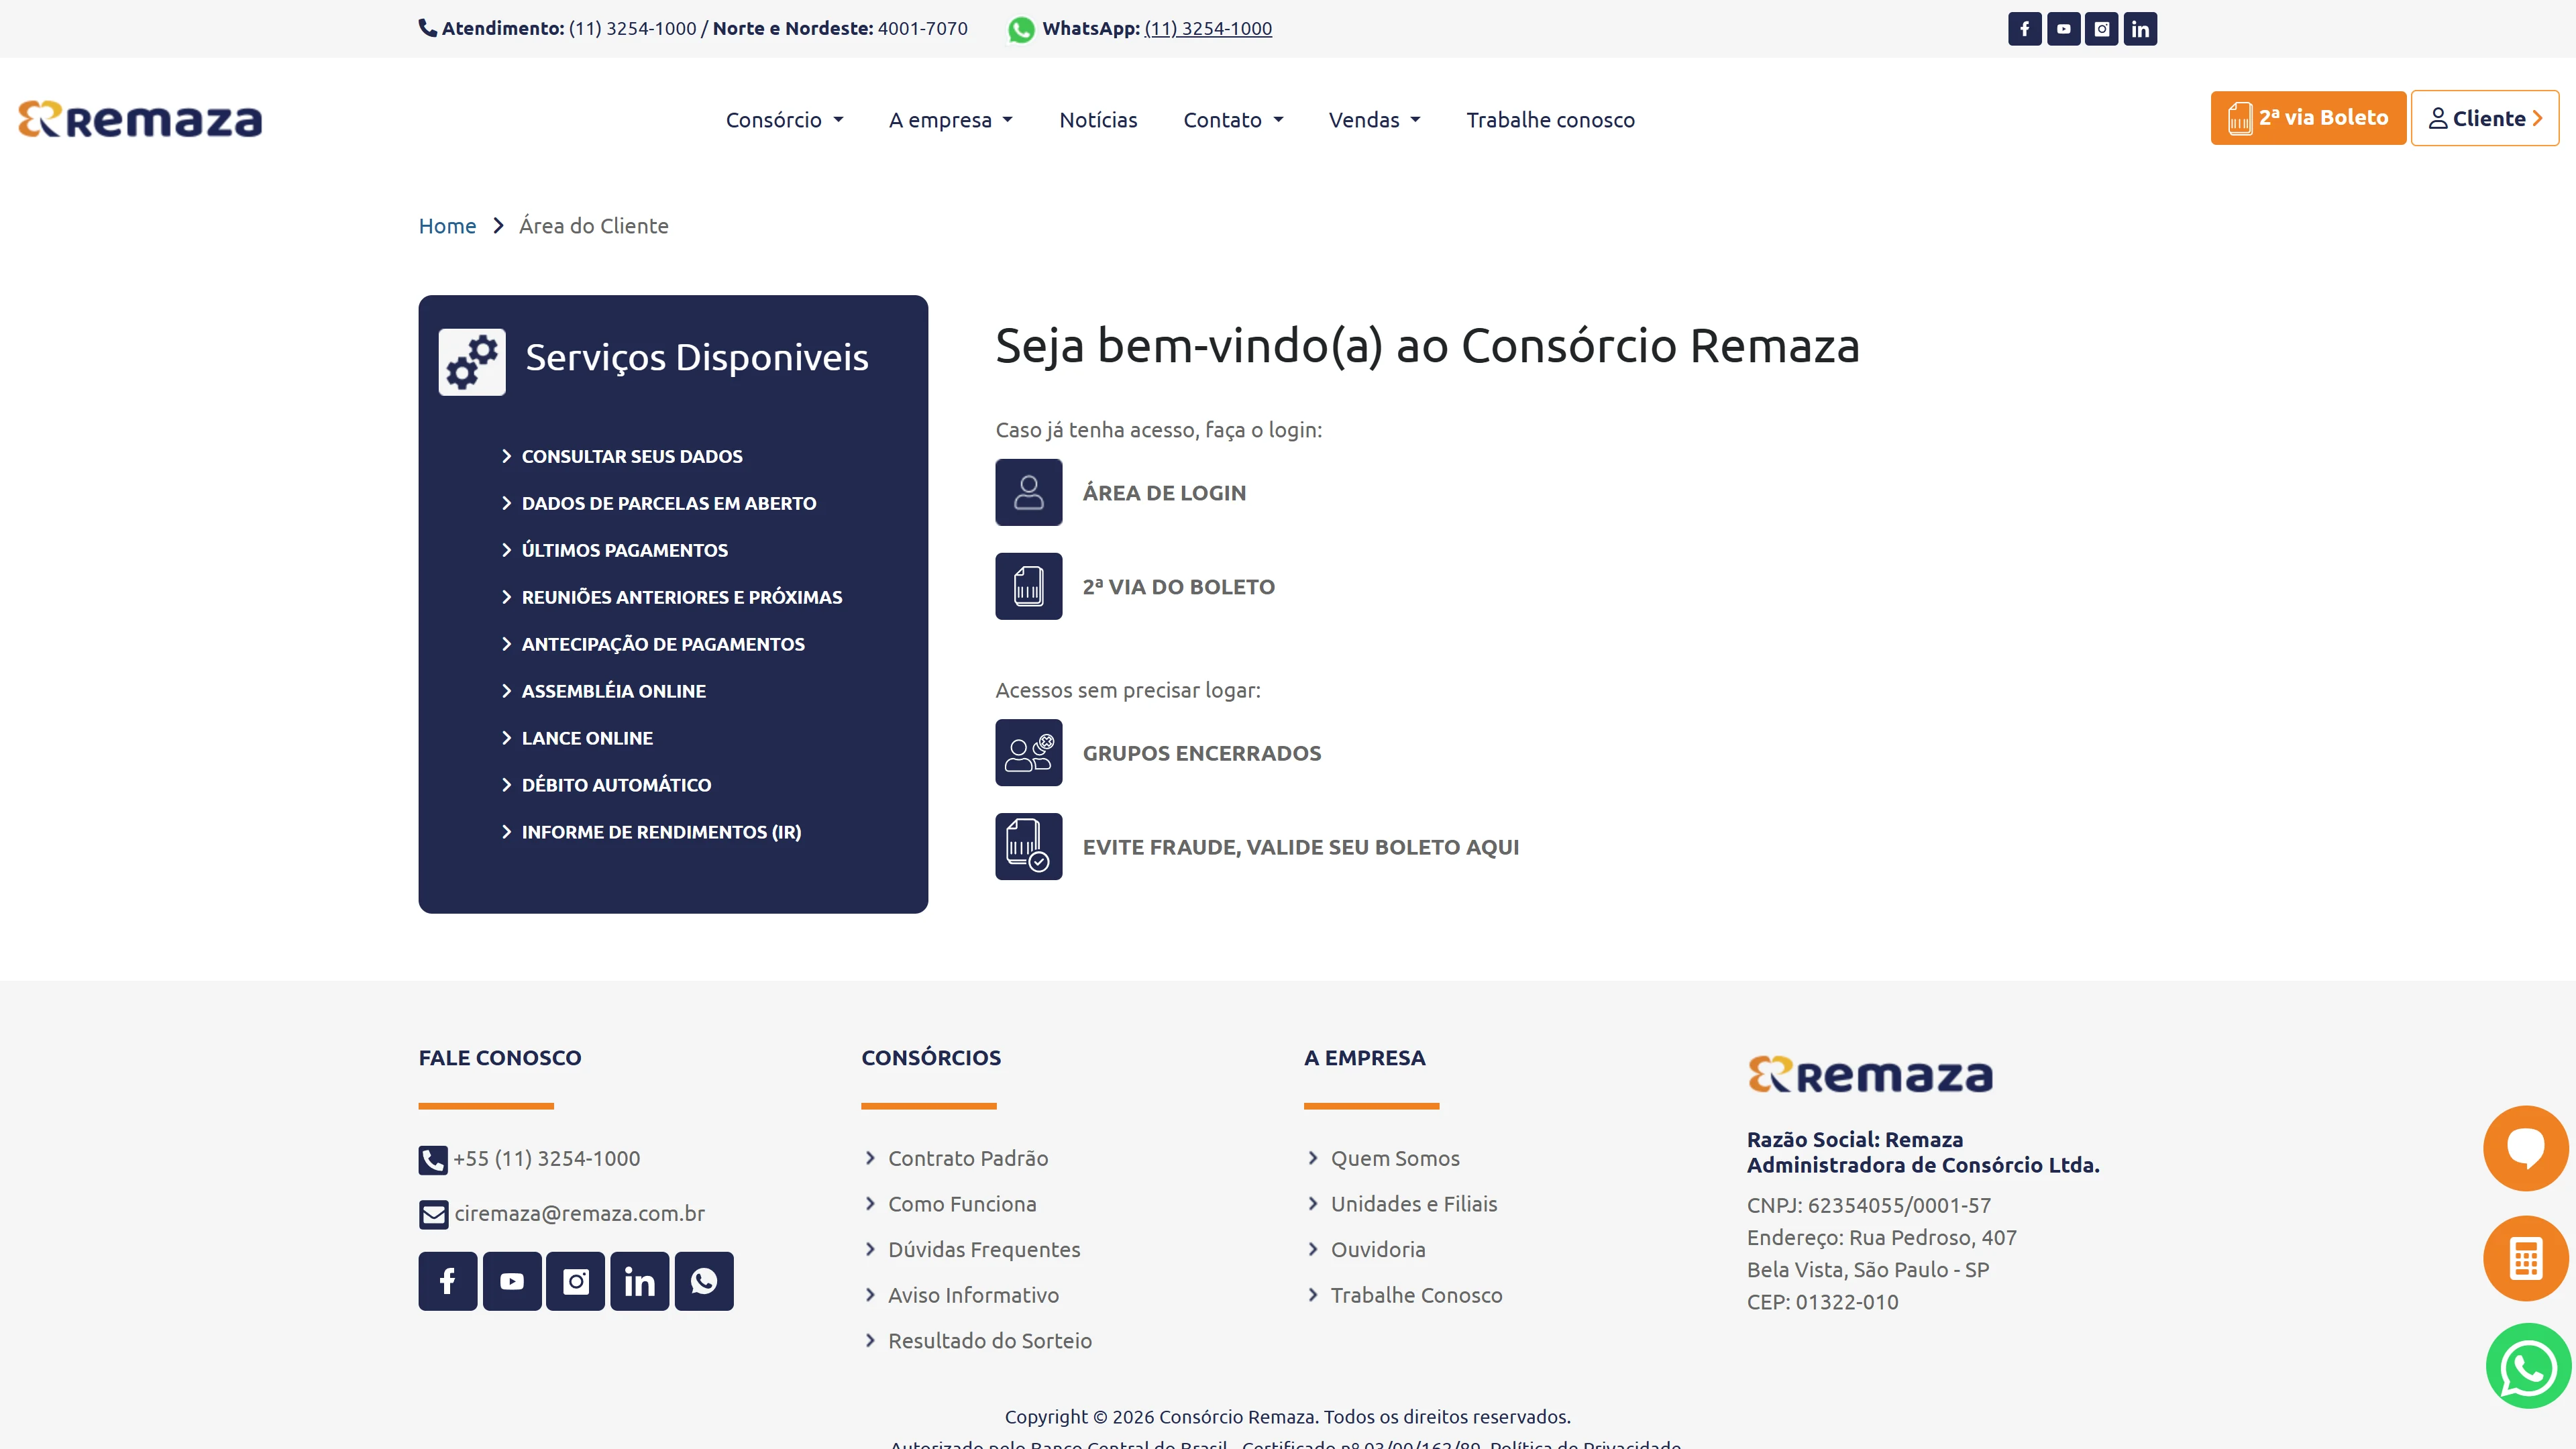Open the orange floating calculator button

pyautogui.click(x=2526, y=1258)
